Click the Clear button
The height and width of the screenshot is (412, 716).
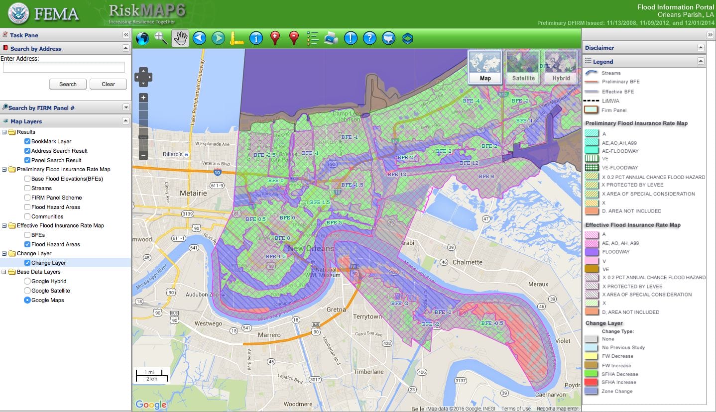coord(108,84)
